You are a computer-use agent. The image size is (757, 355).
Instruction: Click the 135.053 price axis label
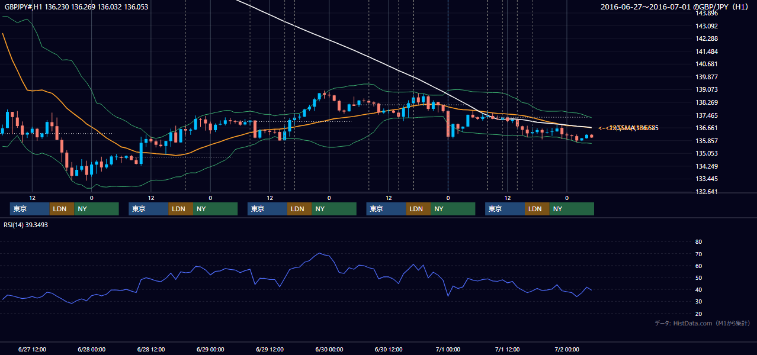click(x=707, y=153)
